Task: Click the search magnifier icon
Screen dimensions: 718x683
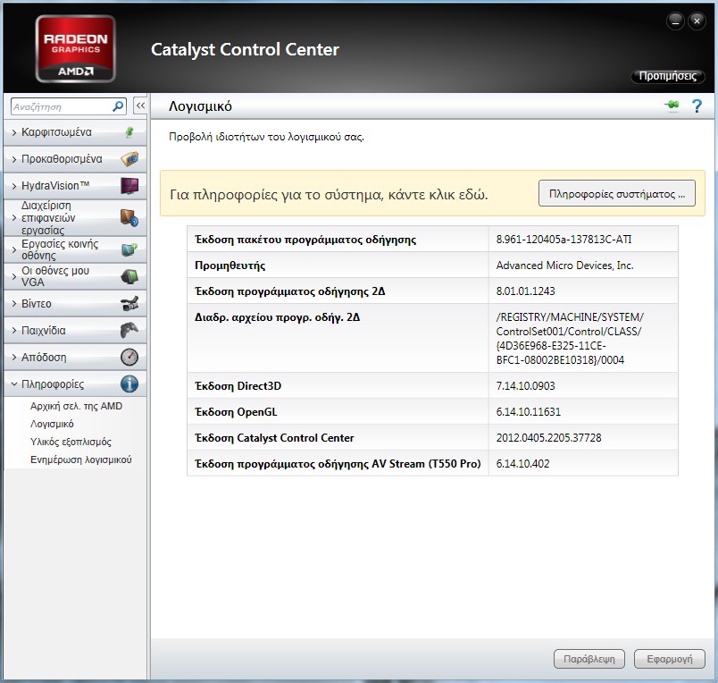Action: coord(118,106)
